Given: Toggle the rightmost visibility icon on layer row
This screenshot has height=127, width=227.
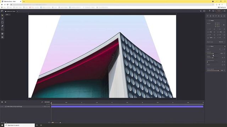Looking at the screenshot, I should pyautogui.click(x=49, y=107).
